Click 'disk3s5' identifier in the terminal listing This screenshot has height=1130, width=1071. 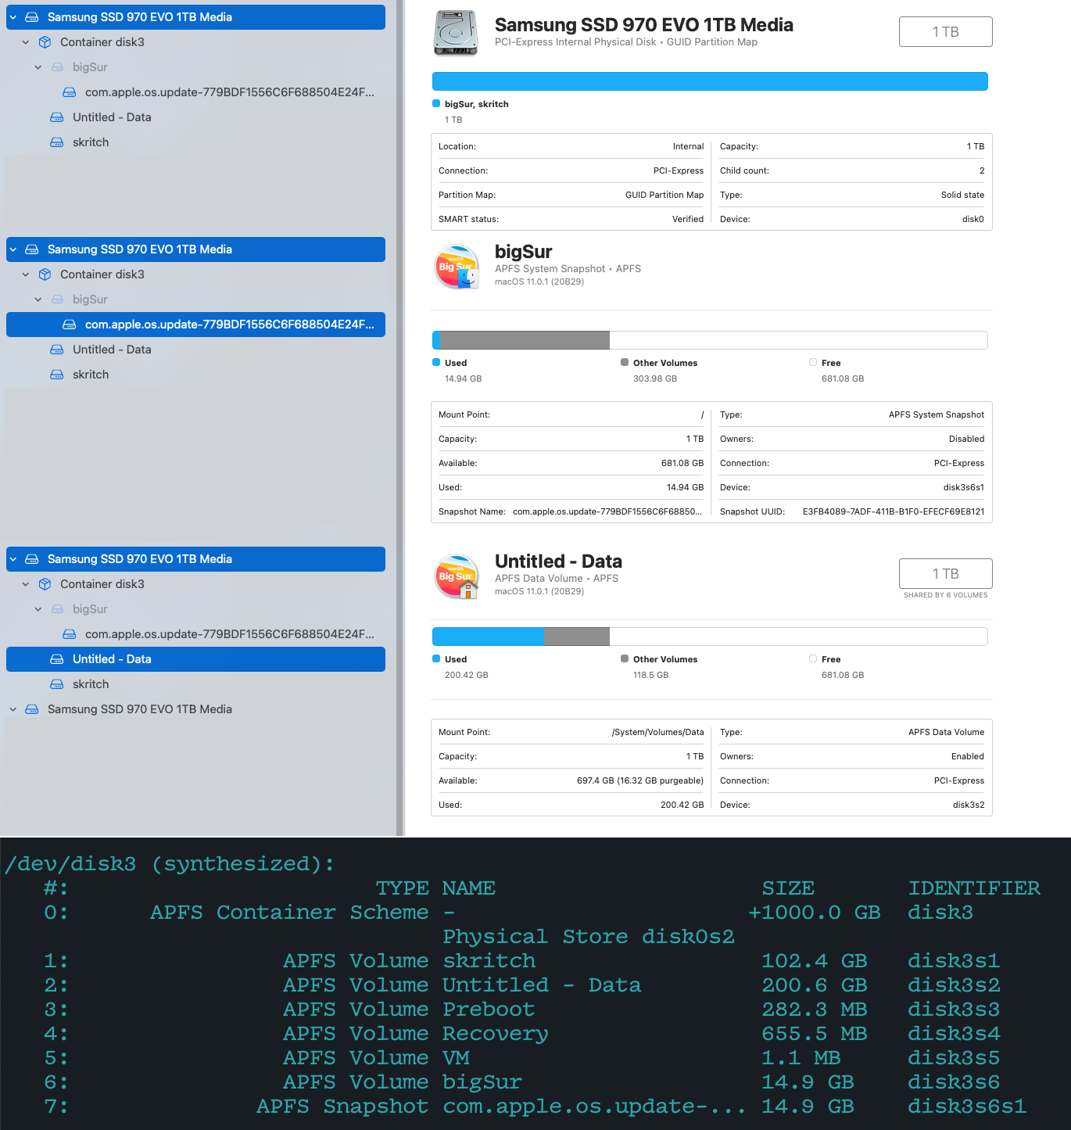point(955,1058)
